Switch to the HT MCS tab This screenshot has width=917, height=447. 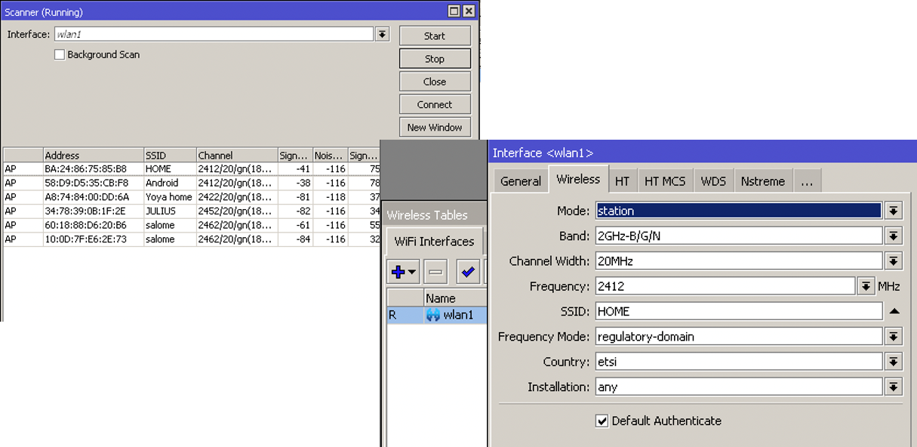click(x=664, y=181)
